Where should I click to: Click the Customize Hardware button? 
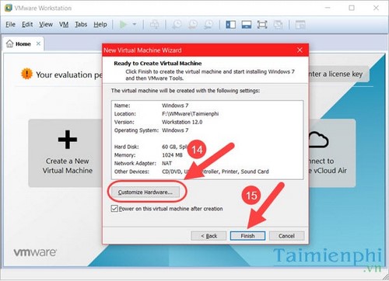(x=145, y=193)
